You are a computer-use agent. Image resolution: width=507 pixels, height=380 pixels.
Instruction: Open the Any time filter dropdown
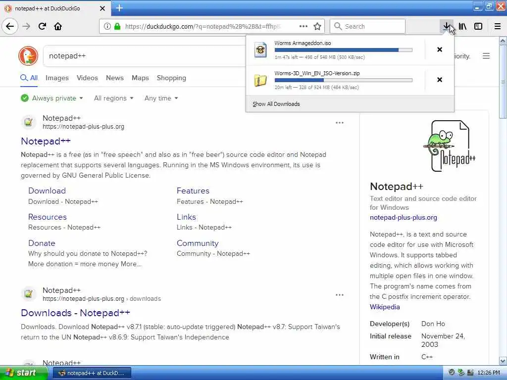(161, 98)
